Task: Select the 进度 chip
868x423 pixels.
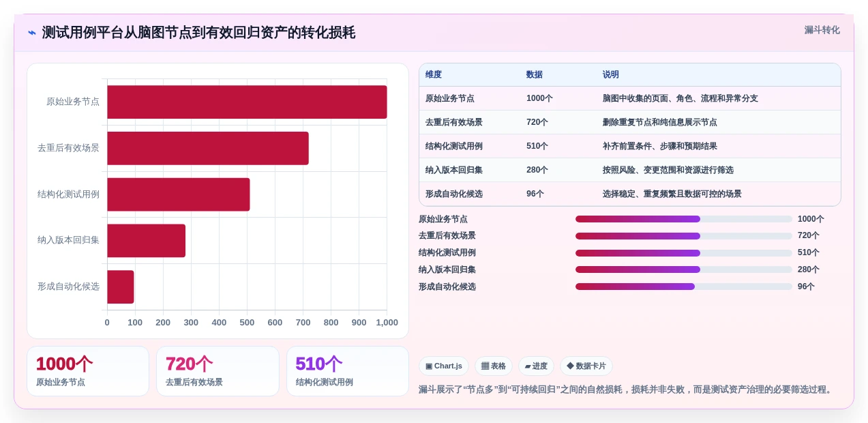Action: [x=536, y=366]
